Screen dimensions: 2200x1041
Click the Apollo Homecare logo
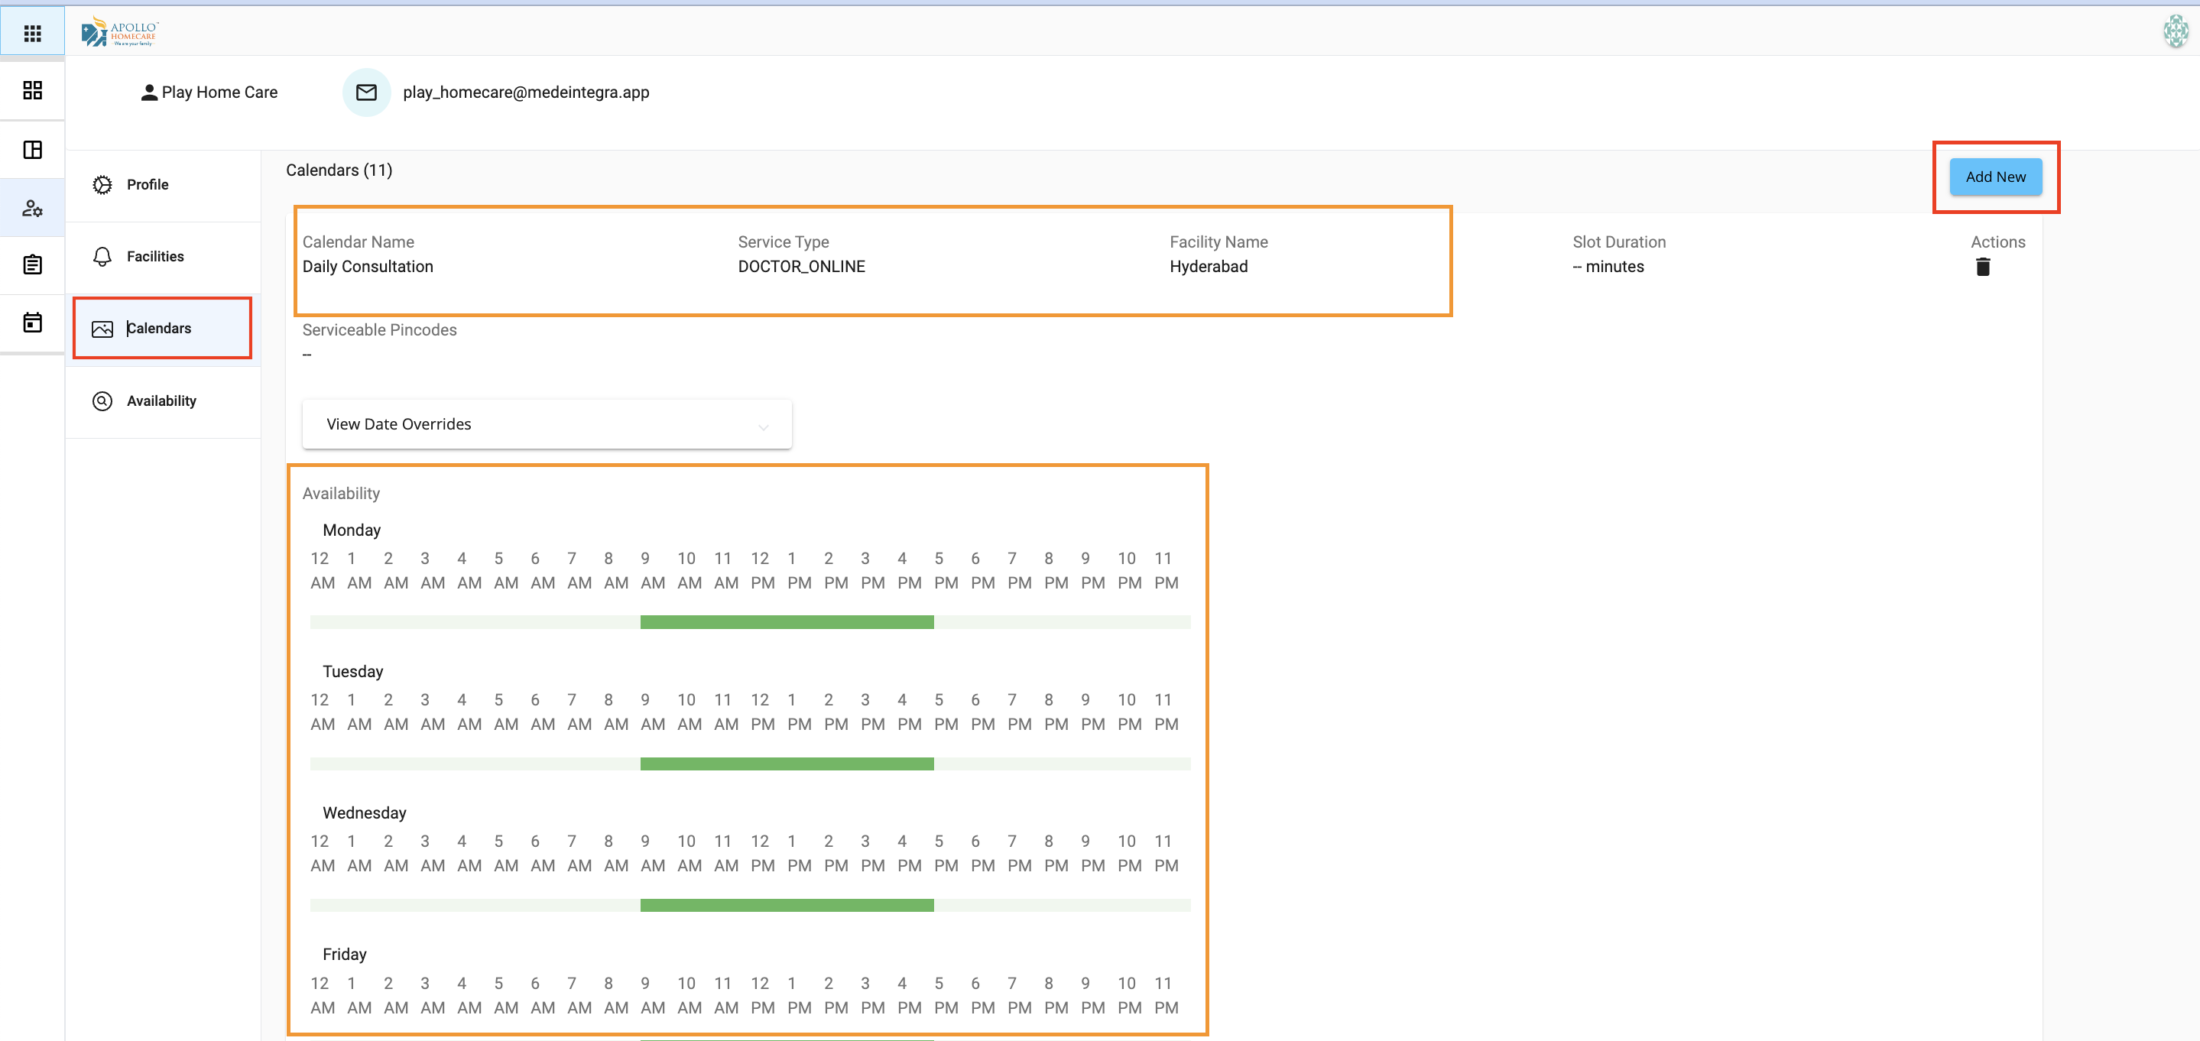119,32
